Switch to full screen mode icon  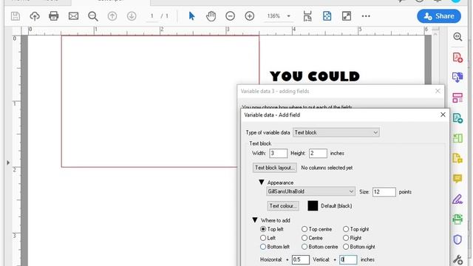(x=347, y=16)
